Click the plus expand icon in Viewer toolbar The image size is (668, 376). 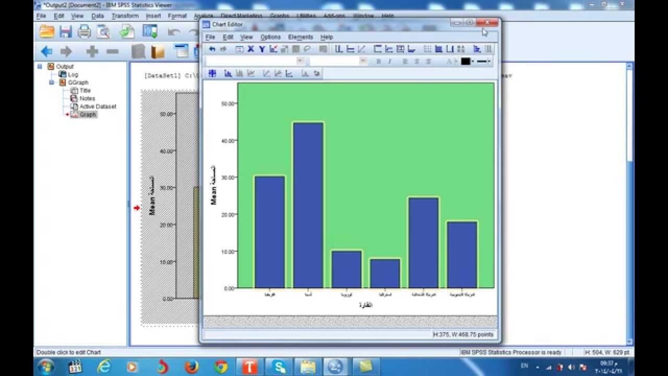[x=92, y=51]
